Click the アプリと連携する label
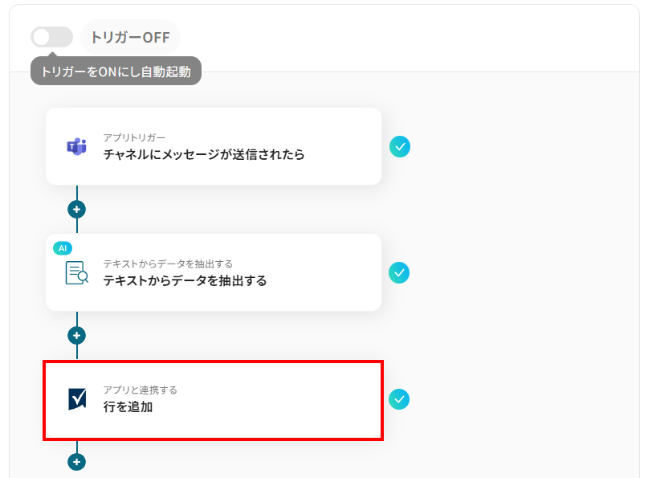This screenshot has width=648, height=478. point(140,390)
